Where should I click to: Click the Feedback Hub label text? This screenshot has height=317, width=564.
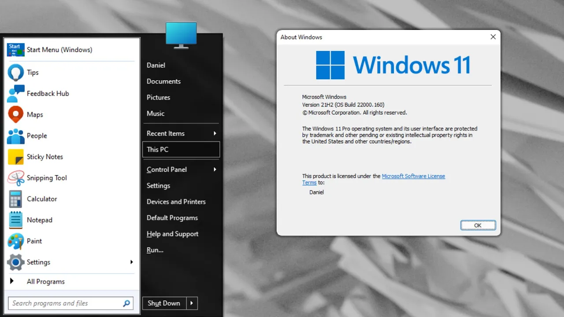[x=48, y=93]
